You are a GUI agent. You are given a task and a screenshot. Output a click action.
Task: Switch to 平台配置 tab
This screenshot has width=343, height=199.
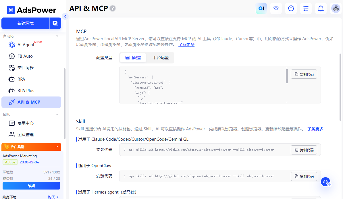161,58
